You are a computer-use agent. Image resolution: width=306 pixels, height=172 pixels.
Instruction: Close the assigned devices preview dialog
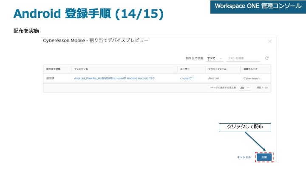pyautogui.click(x=270, y=41)
